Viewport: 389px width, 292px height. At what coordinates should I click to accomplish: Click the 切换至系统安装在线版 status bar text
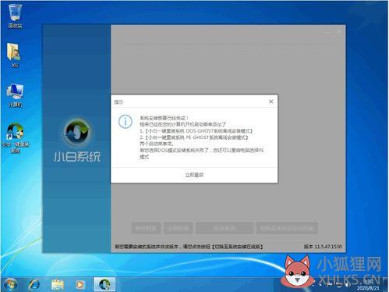pos(238,246)
